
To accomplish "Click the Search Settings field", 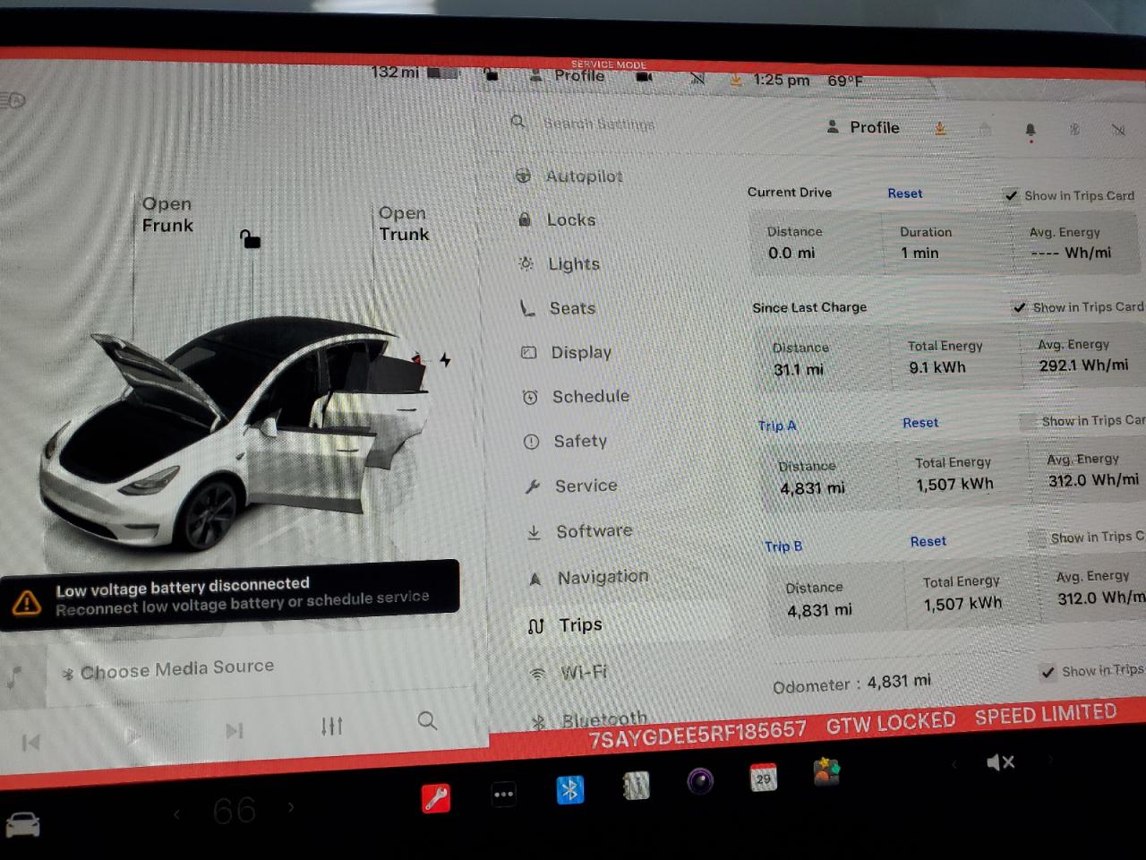I will click(x=598, y=123).
